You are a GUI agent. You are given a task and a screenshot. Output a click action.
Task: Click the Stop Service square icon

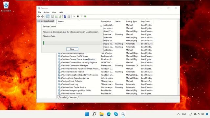pyautogui.click(x=78, y=16)
